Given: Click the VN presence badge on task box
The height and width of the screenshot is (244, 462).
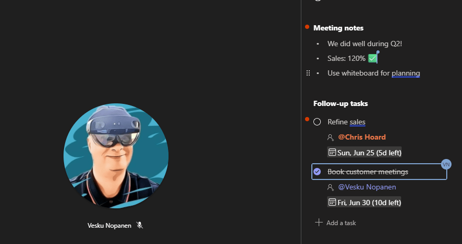Looking at the screenshot, I should (x=446, y=164).
